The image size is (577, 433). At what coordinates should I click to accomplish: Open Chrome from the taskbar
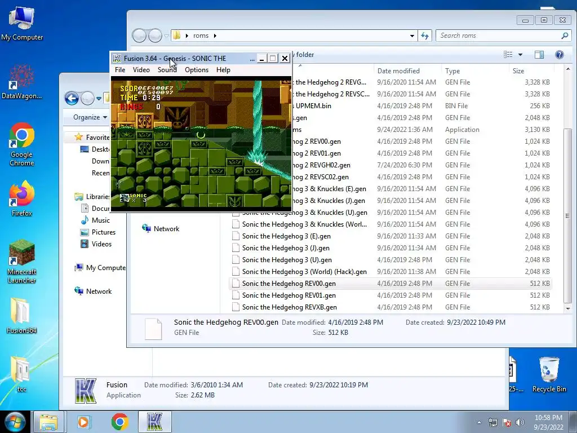click(119, 422)
